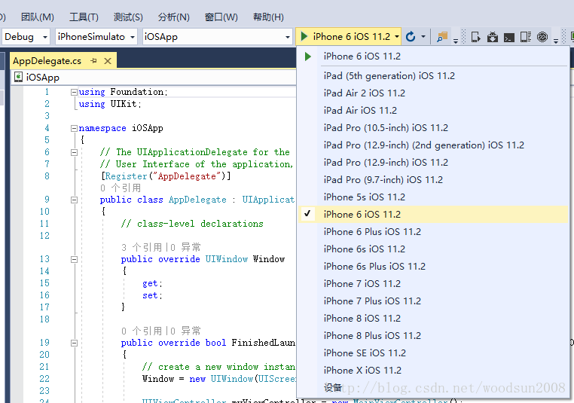This screenshot has height=403, width=574.
Task: Click the 3 个引用 CodeLens link
Action: [142, 247]
